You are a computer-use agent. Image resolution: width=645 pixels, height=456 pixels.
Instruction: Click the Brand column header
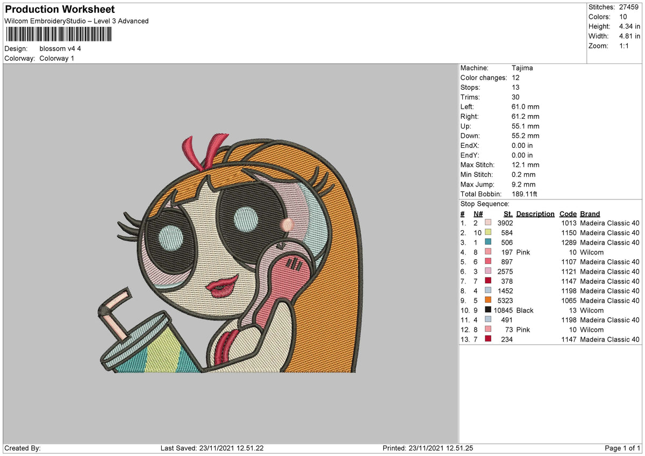[x=590, y=213]
